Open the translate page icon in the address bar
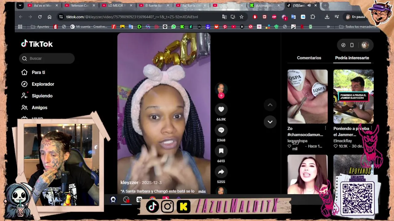The image size is (394, 221). click(x=224, y=17)
